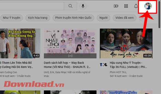Open notifications bell icon
Viewport: 161px width, 94px height.
pyautogui.click(x=136, y=6)
